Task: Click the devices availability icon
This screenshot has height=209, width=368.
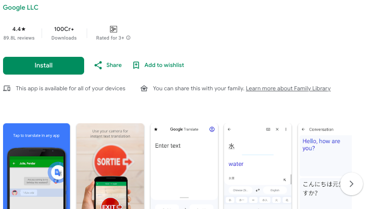Action: click(7, 89)
